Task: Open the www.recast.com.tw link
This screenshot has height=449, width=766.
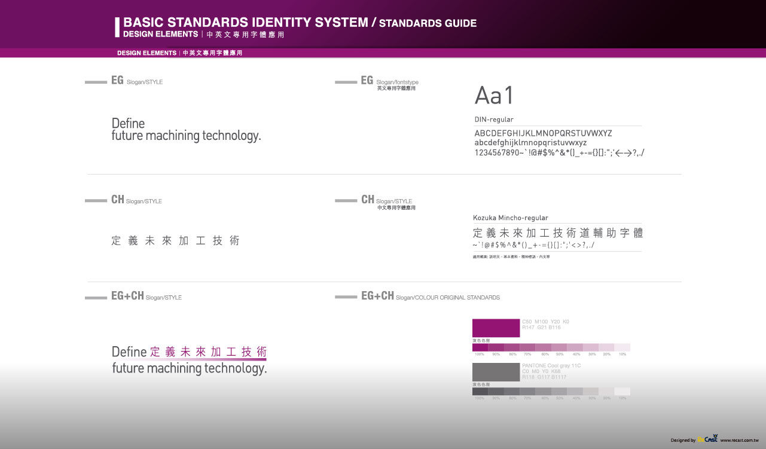Action: tap(740, 440)
